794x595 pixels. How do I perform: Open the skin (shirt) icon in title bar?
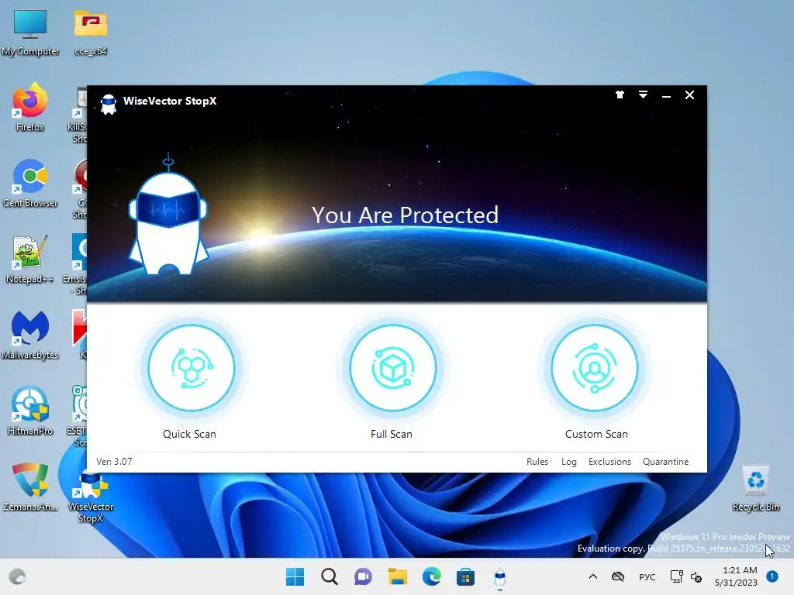pos(620,95)
